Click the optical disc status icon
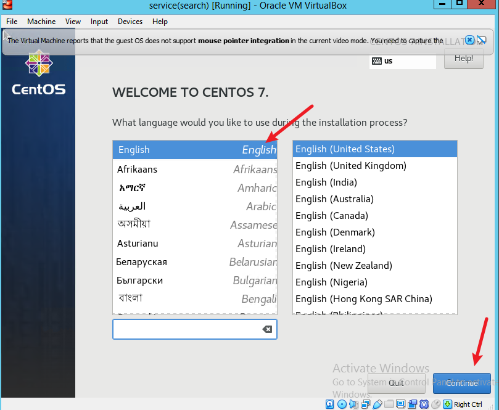Screen dimensions: 499x410 pos(342,404)
